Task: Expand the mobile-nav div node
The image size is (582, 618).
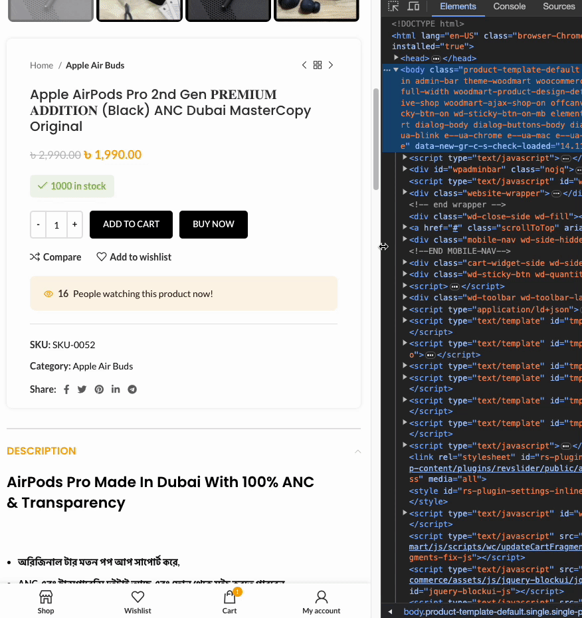Action: [405, 239]
